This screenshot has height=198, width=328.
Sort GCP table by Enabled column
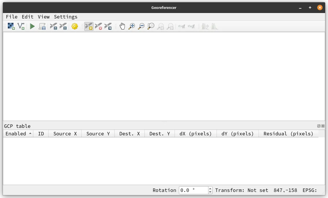[x=18, y=133]
